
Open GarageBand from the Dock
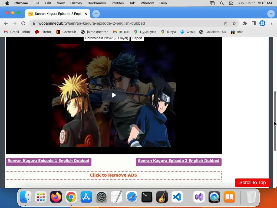pyautogui.click(x=162, y=197)
